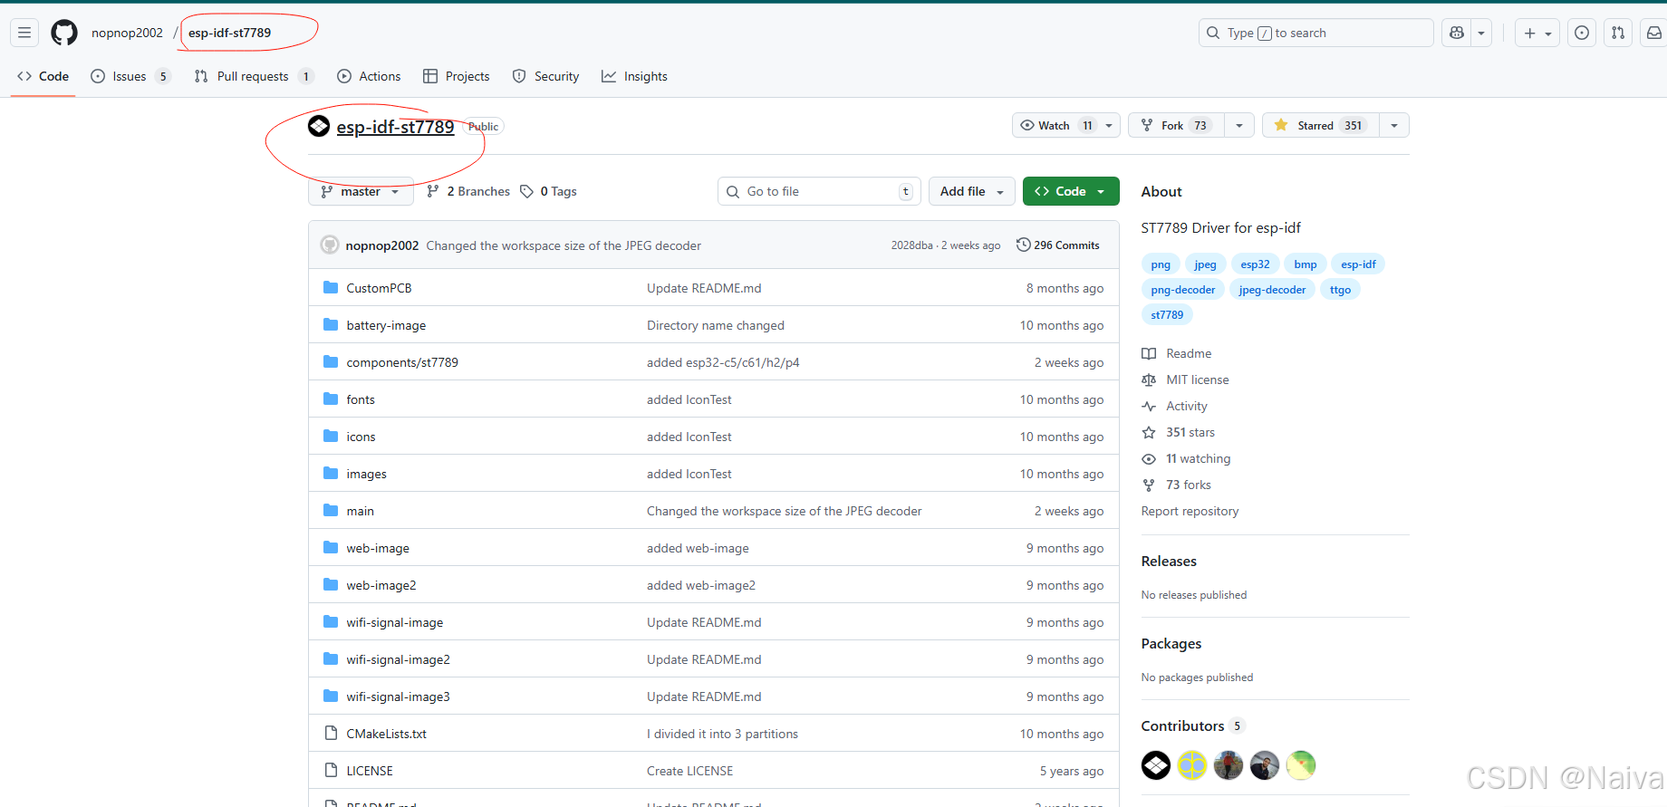Open the CustomPCB folder
This screenshot has height=807, width=1667.
point(379,288)
